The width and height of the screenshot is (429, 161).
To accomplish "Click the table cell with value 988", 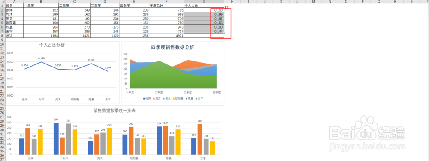I will 166,14.
